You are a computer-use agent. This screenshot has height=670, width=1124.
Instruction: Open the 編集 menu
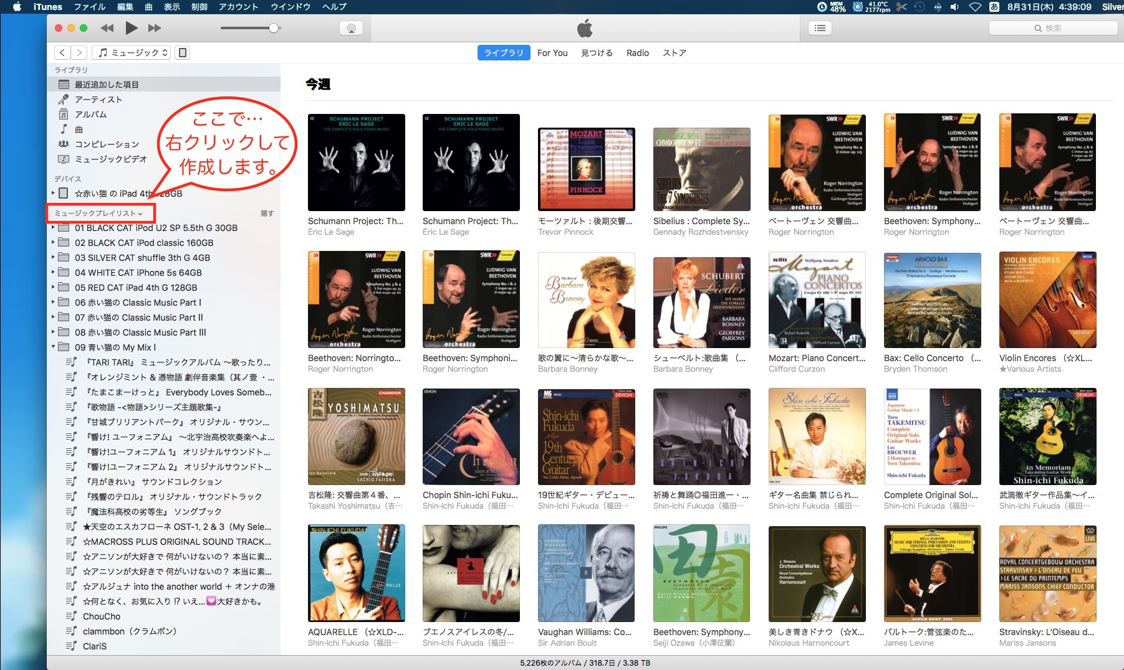(125, 7)
